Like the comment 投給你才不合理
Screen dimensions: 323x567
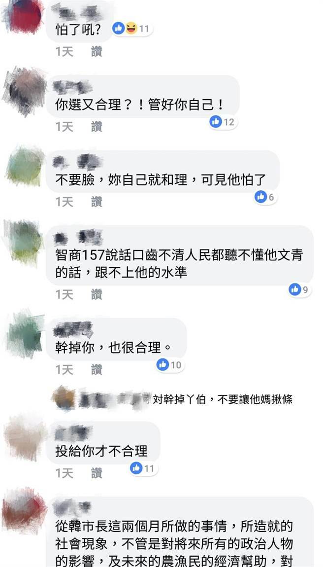[97, 473]
